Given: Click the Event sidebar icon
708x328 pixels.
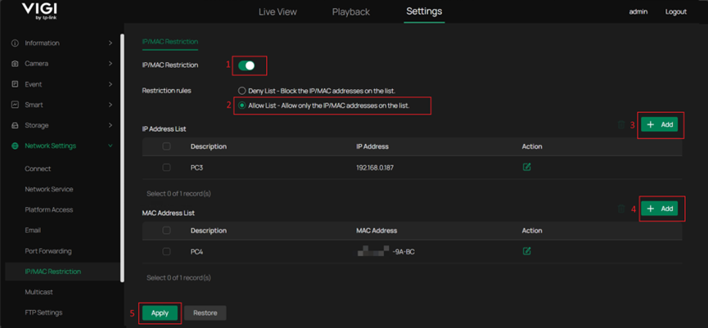Looking at the screenshot, I should coord(15,84).
